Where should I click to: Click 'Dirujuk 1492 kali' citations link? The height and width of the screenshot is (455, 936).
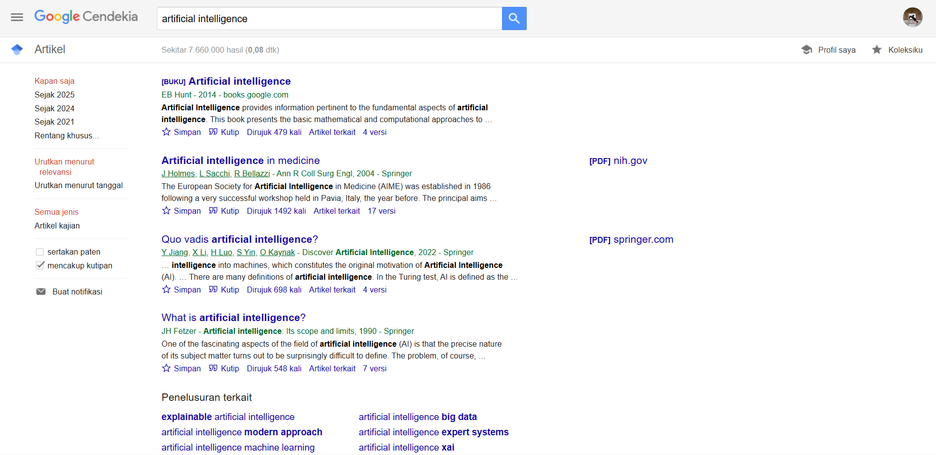(276, 211)
